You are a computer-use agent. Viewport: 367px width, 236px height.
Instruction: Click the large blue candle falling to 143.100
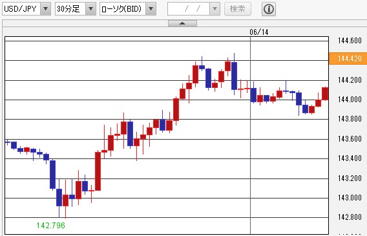[x=53, y=175]
